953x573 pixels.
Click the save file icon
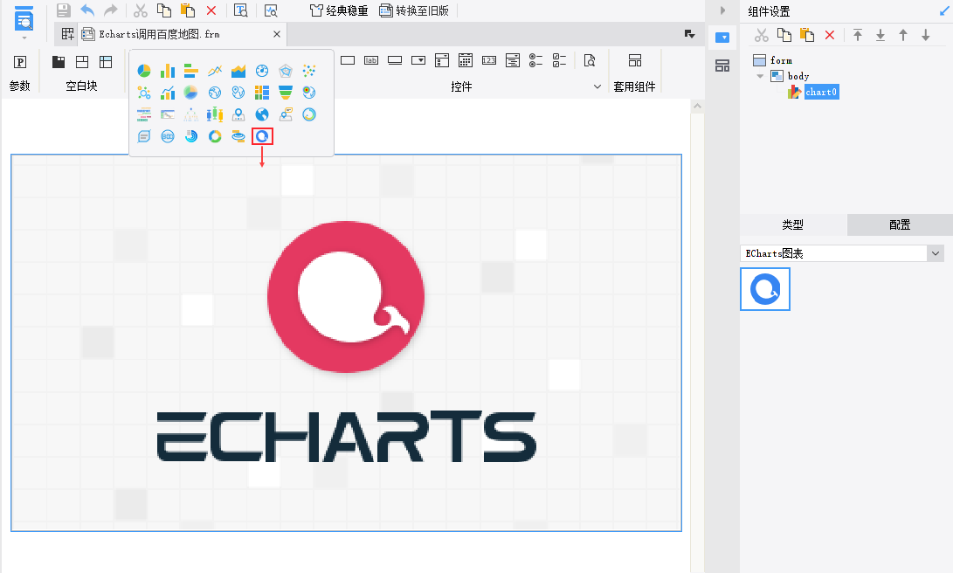coord(63,10)
